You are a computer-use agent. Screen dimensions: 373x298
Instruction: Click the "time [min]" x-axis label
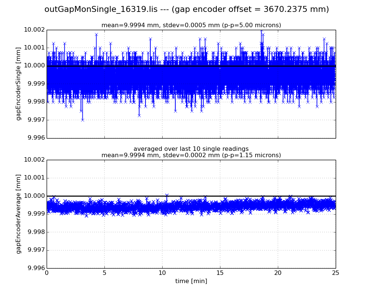pyautogui.click(x=191, y=281)
